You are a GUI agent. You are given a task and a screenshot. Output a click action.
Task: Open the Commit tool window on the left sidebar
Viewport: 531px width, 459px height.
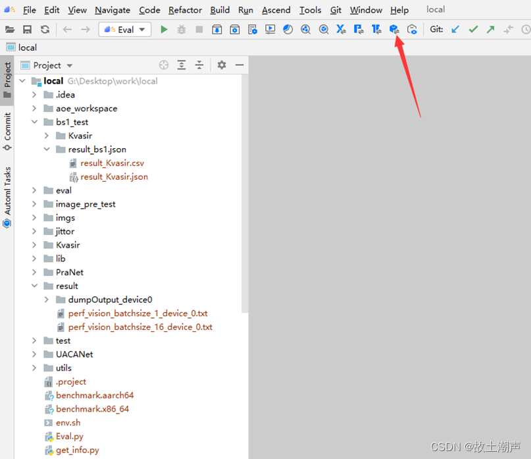[7, 128]
